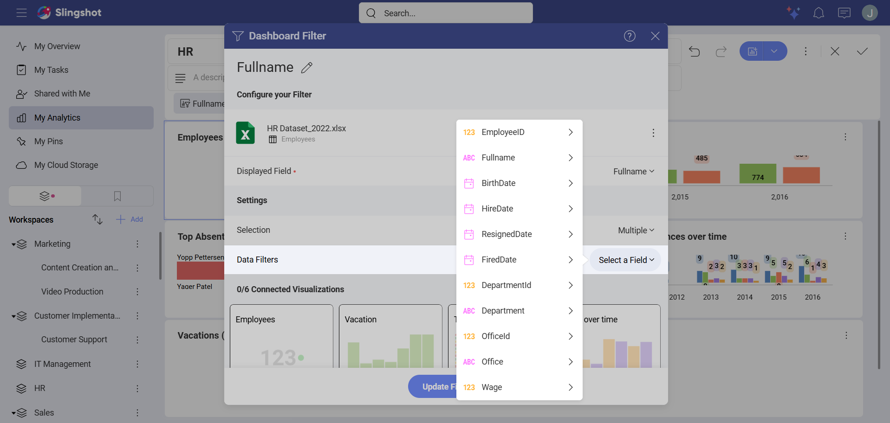
Task: Choose Wage field from list
Action: click(x=519, y=388)
